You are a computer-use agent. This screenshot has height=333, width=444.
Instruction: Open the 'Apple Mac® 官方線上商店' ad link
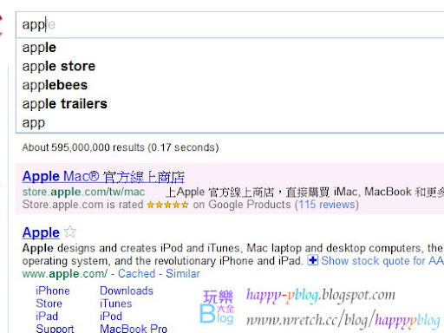pos(103,177)
